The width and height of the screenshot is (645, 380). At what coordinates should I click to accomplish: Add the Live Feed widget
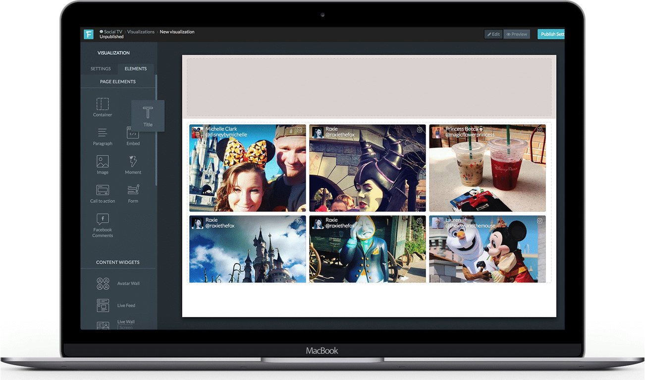tap(116, 305)
